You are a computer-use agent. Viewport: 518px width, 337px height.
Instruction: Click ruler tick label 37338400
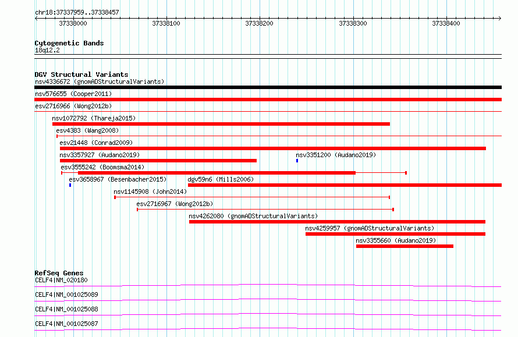(446, 23)
